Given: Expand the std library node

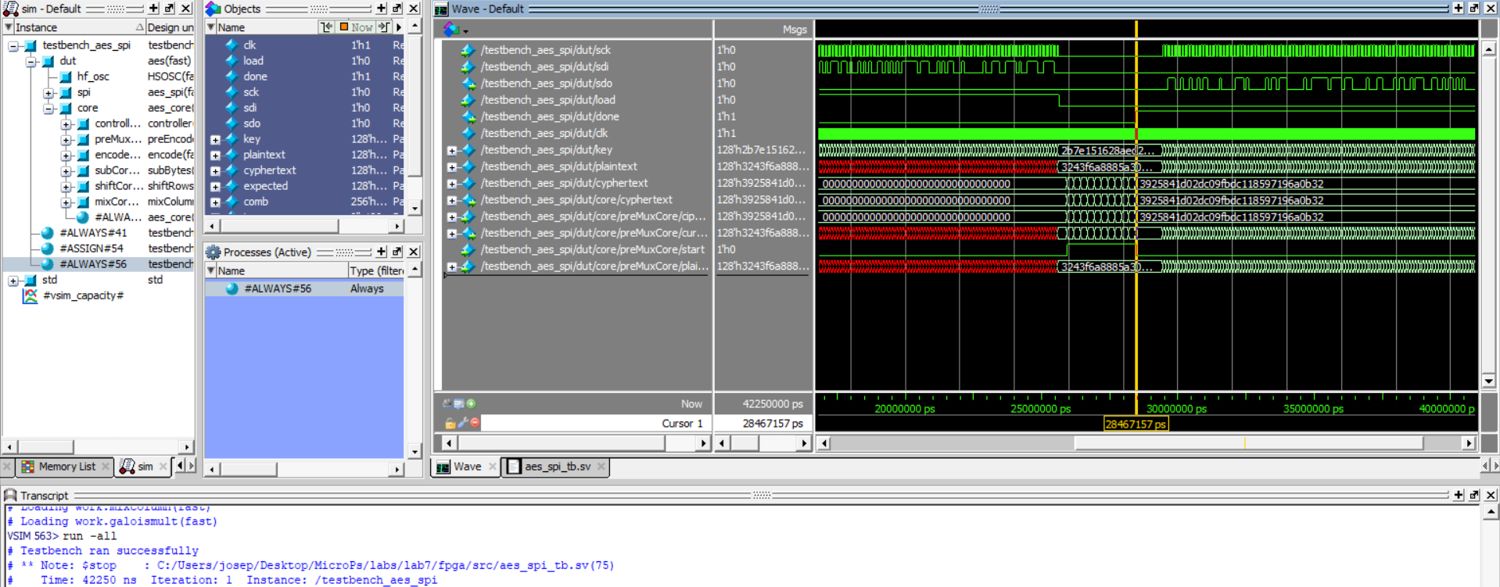Looking at the screenshot, I should [13, 281].
